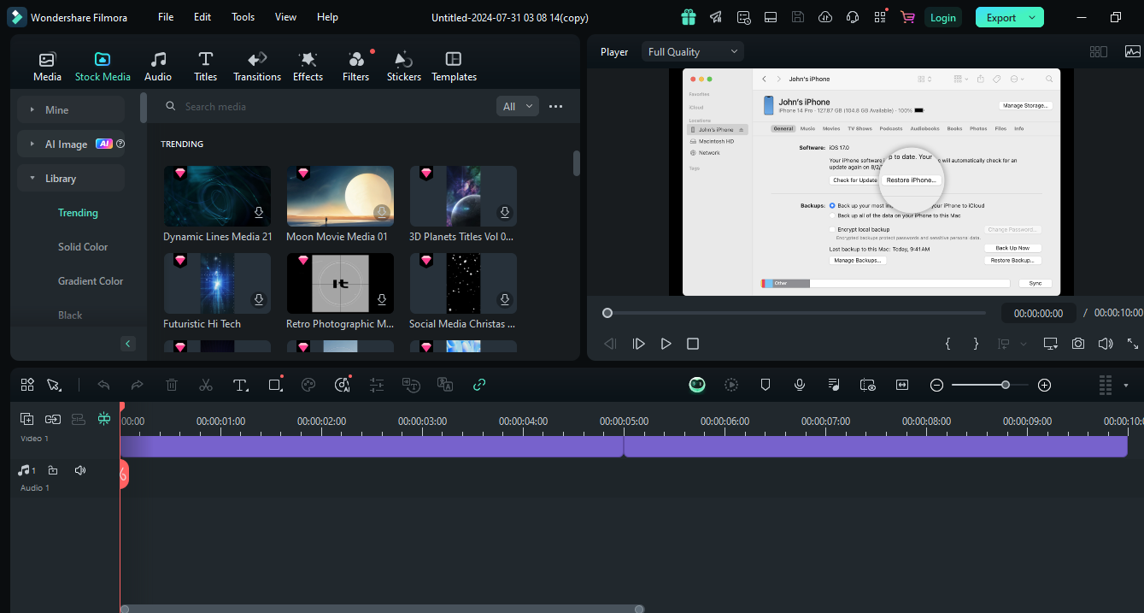Select the second purple video clip
The height and width of the screenshot is (613, 1144).
pyautogui.click(x=876, y=446)
